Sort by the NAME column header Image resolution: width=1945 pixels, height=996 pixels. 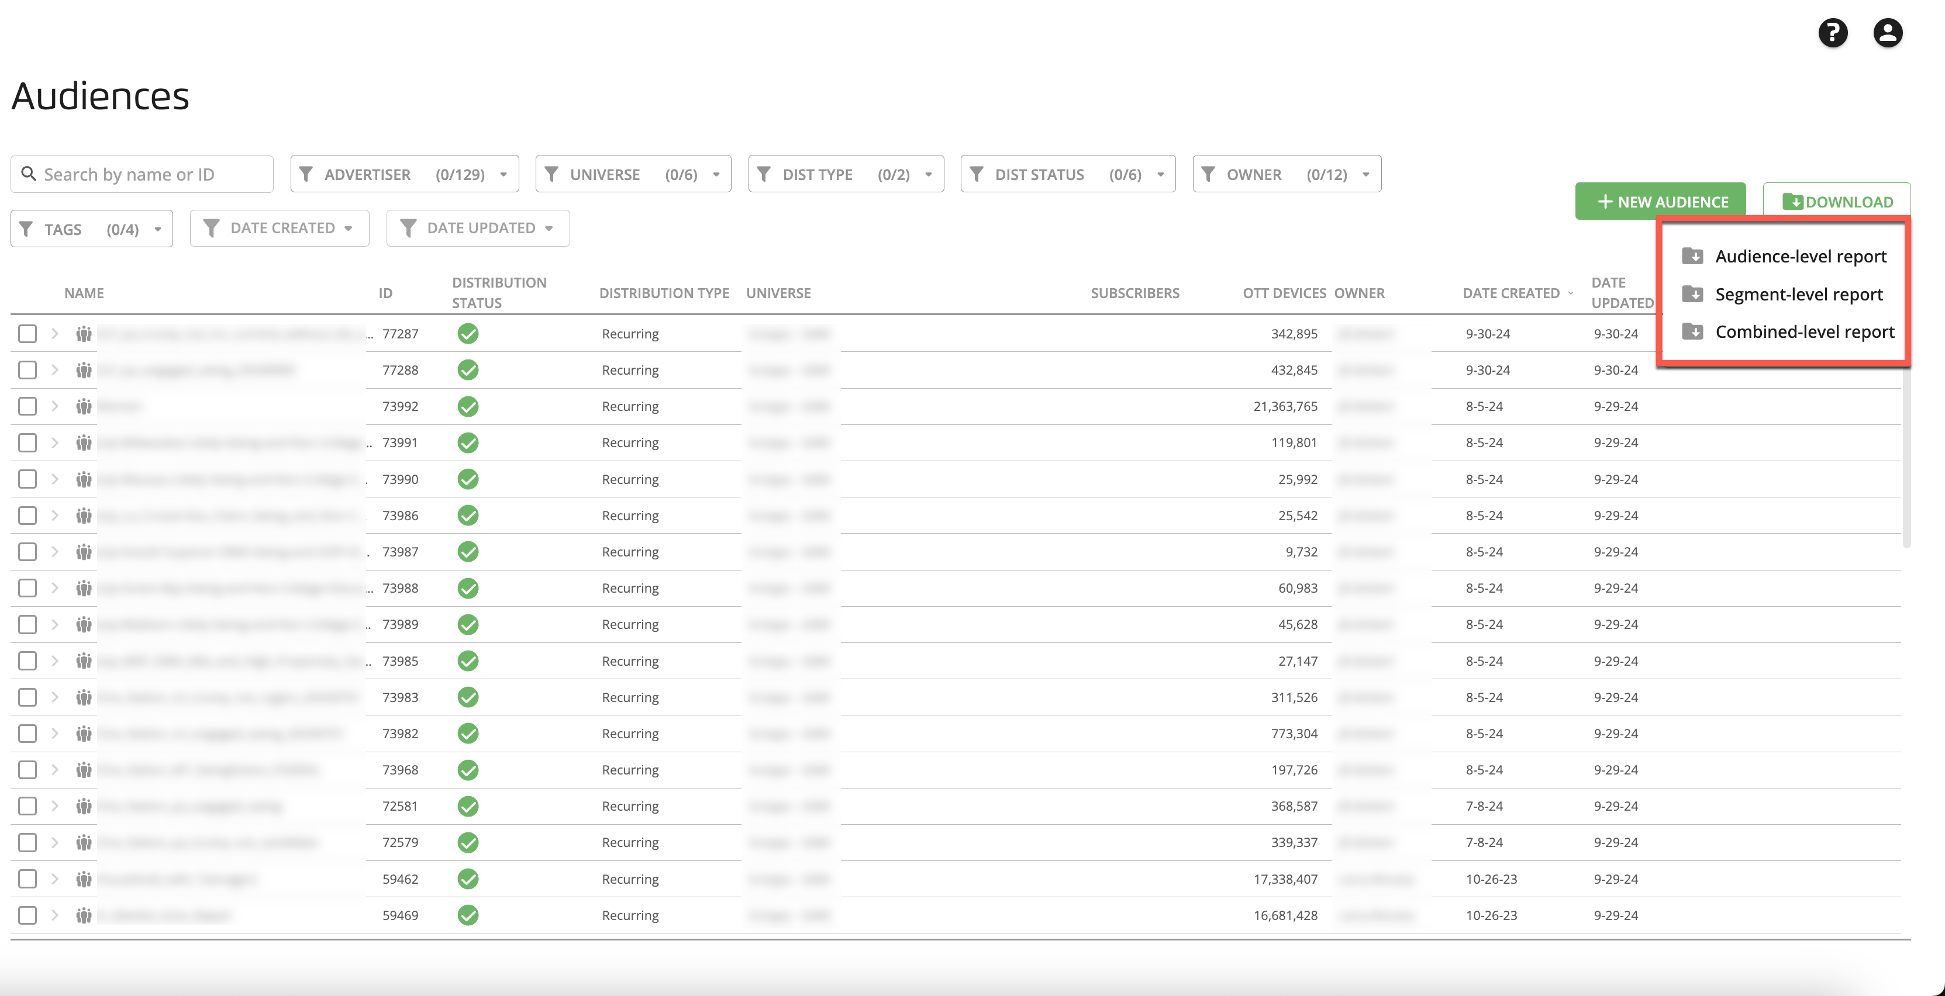(84, 293)
